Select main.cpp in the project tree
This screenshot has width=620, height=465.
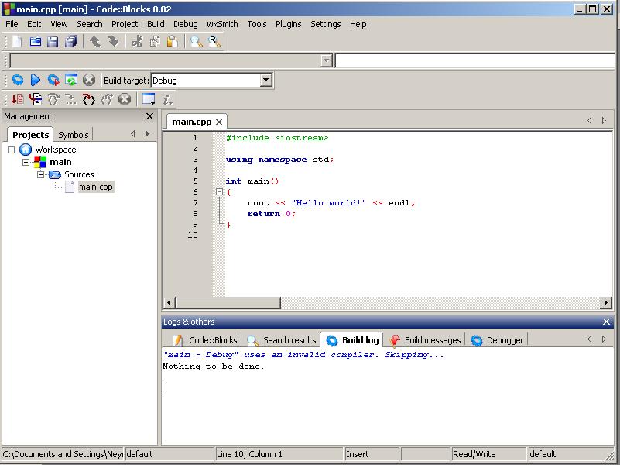coord(96,187)
